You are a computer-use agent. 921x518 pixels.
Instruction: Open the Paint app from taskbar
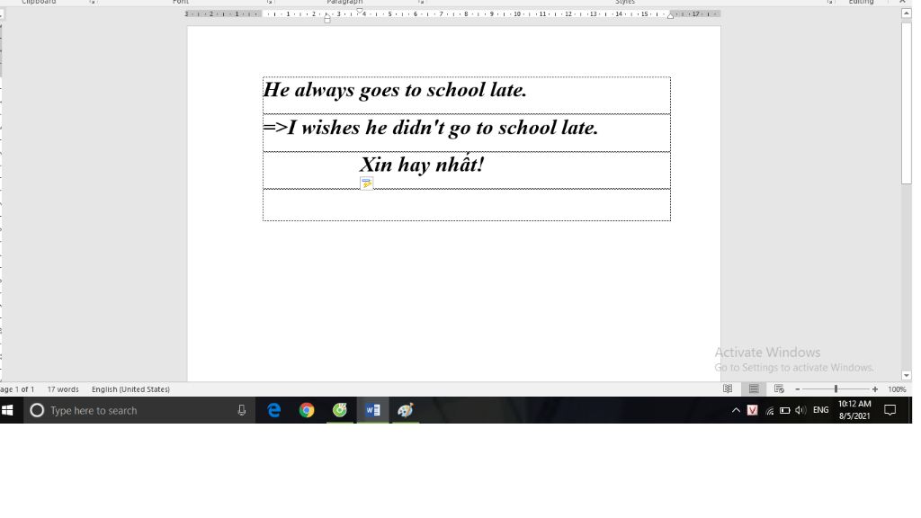(x=406, y=410)
